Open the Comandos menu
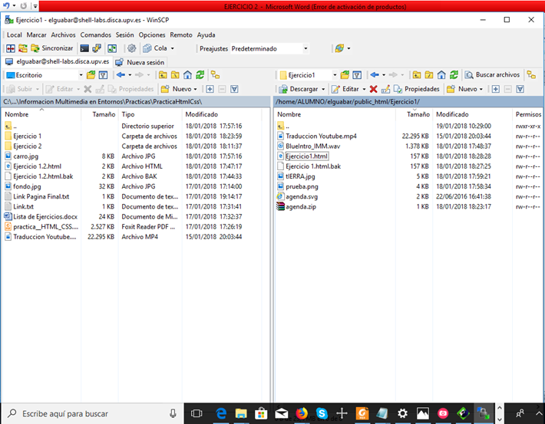The image size is (545, 424). click(96, 35)
